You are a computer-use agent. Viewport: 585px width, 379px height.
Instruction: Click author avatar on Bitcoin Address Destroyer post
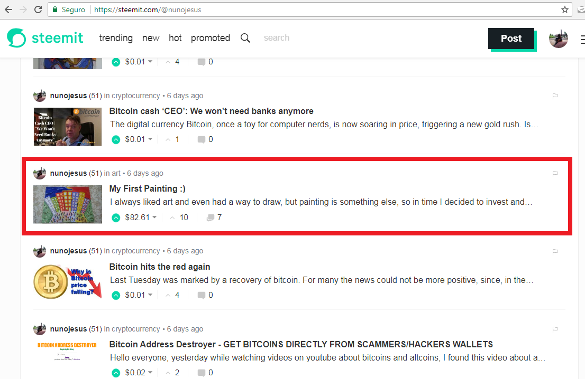(x=40, y=329)
